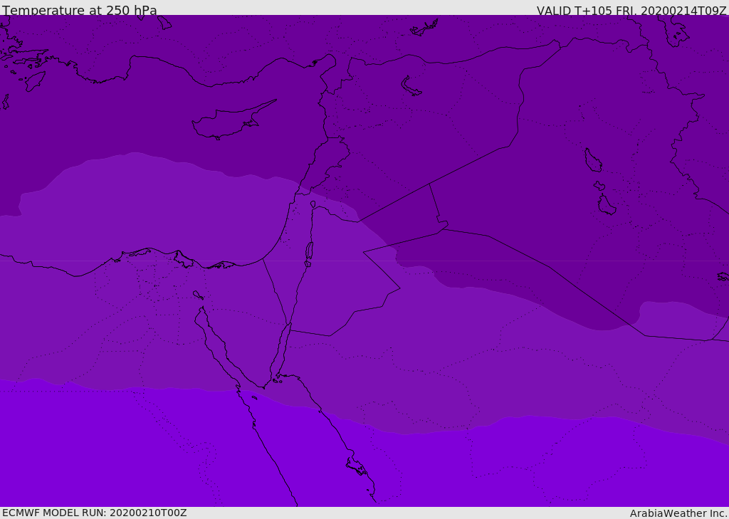The image size is (729, 519).
Task: Click the 'ArabiaWeather Inc.' credit text
Action: [x=678, y=513]
